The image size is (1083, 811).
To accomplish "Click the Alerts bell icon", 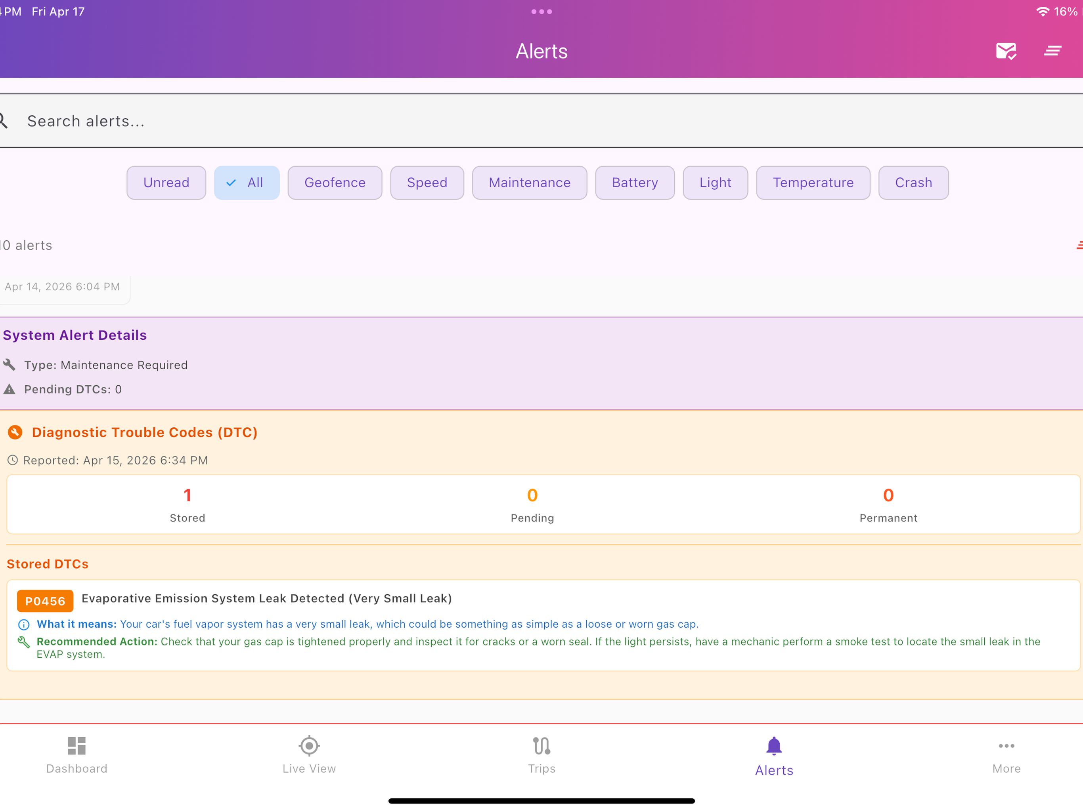I will coord(774,746).
